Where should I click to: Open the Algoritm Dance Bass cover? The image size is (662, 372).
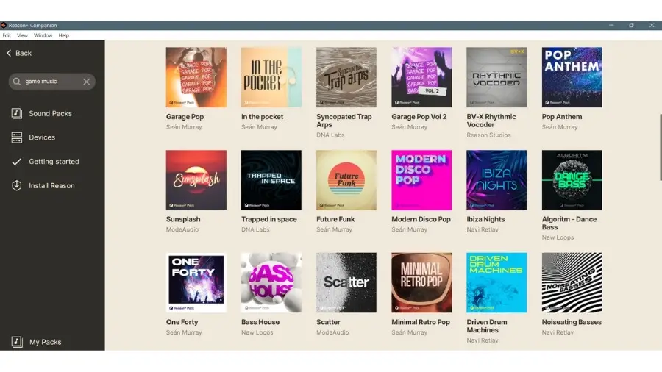coord(572,180)
